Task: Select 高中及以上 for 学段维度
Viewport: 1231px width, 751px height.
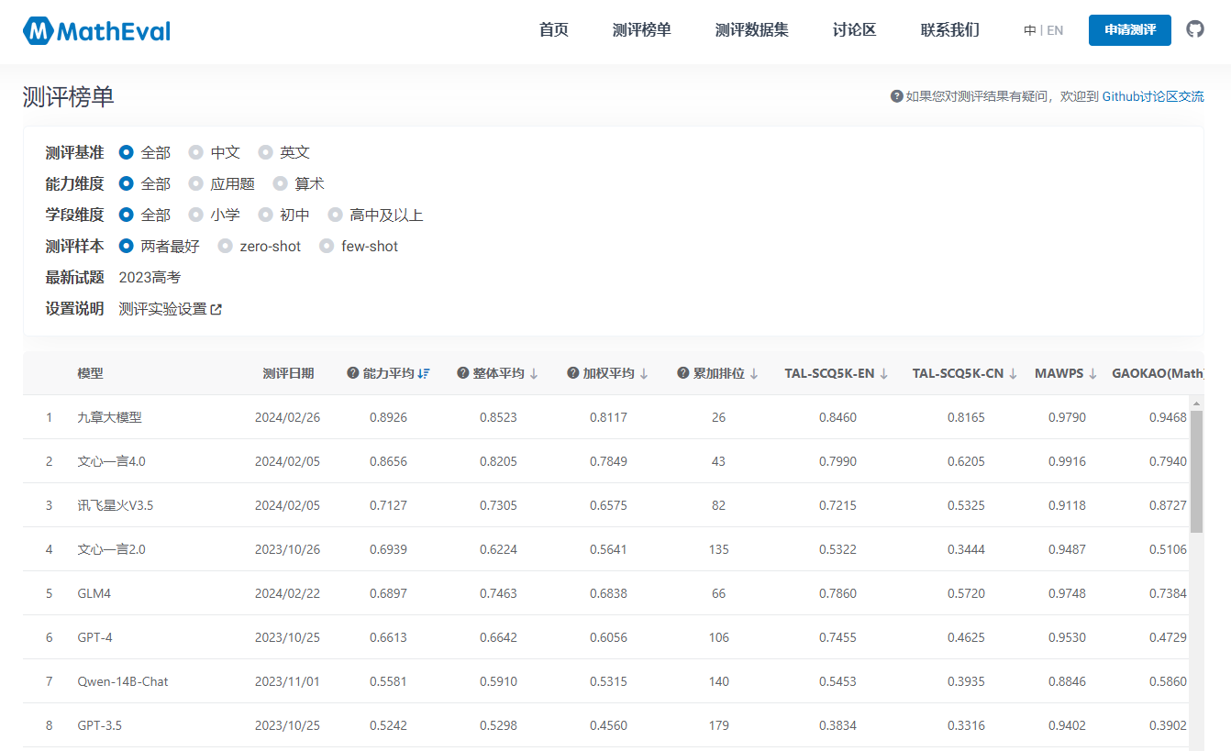Action: (336, 215)
